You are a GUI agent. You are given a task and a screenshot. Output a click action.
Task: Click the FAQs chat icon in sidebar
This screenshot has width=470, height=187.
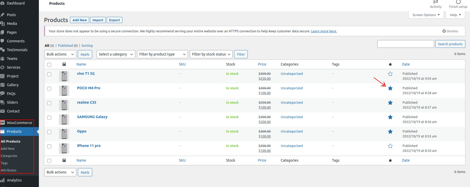pos(3,93)
